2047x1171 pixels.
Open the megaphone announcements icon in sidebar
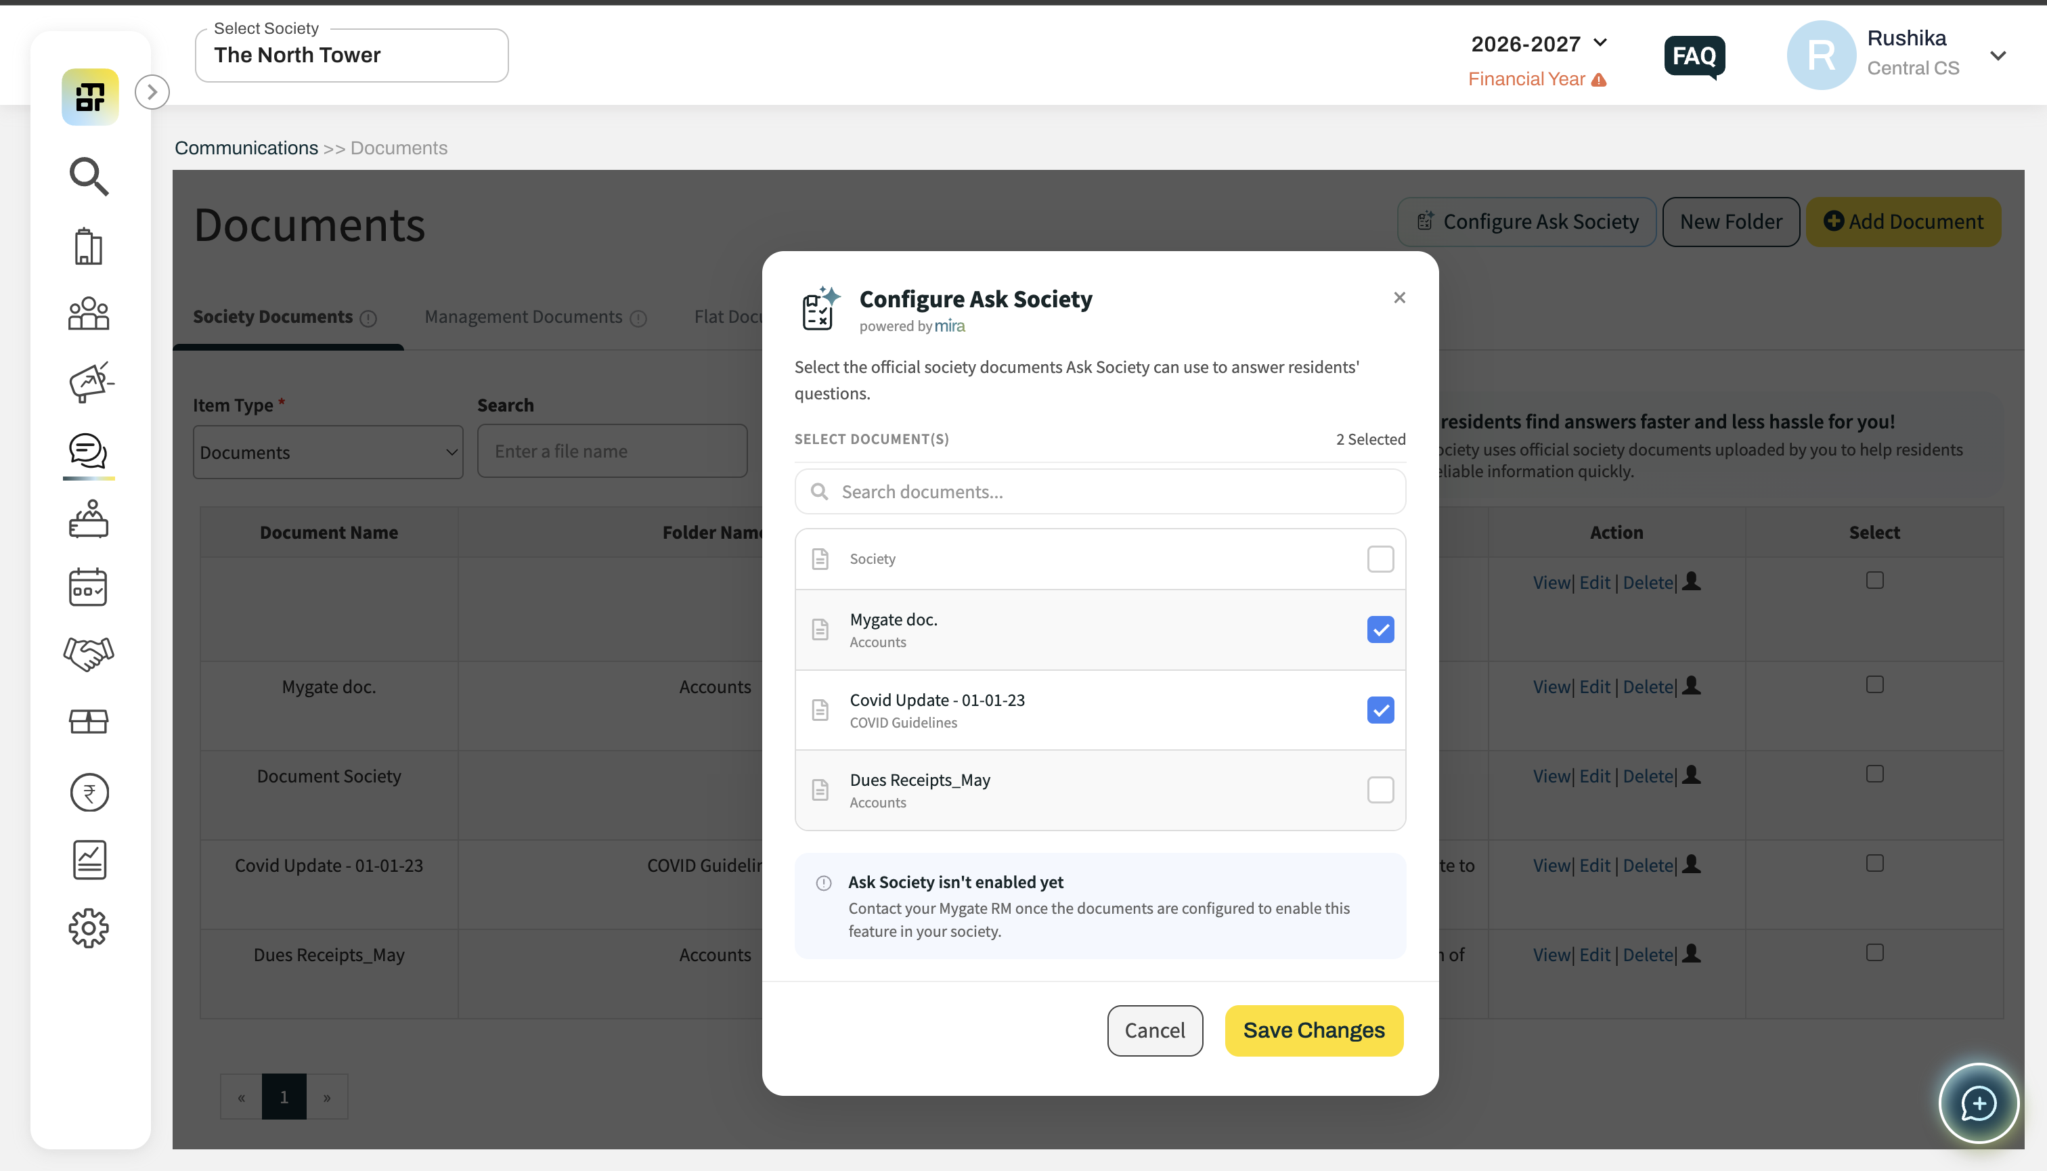click(90, 382)
